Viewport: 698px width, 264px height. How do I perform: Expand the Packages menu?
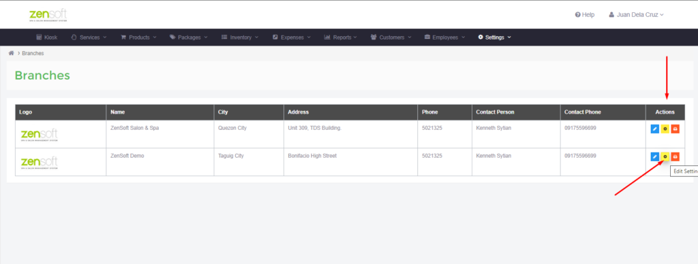coord(189,37)
